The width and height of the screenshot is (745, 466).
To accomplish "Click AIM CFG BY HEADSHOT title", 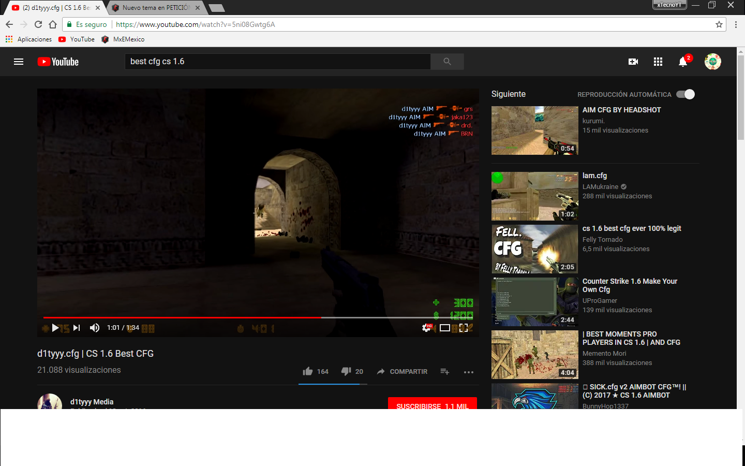I will pyautogui.click(x=621, y=110).
